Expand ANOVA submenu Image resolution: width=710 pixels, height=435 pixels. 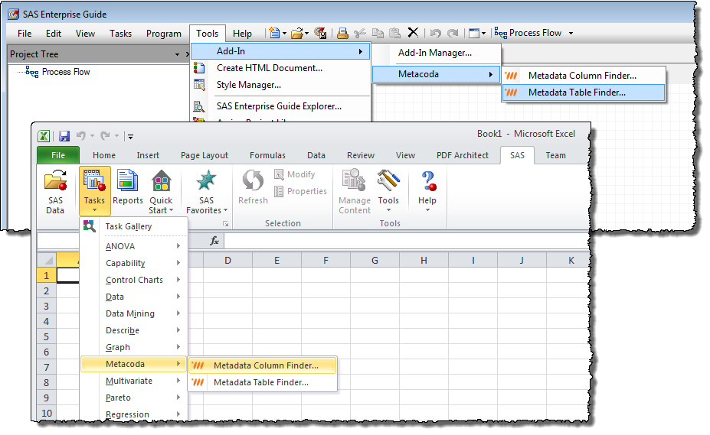tap(134, 246)
